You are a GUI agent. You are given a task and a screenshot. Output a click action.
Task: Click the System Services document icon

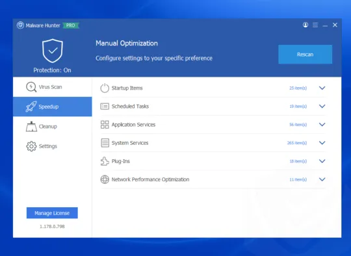(x=105, y=143)
